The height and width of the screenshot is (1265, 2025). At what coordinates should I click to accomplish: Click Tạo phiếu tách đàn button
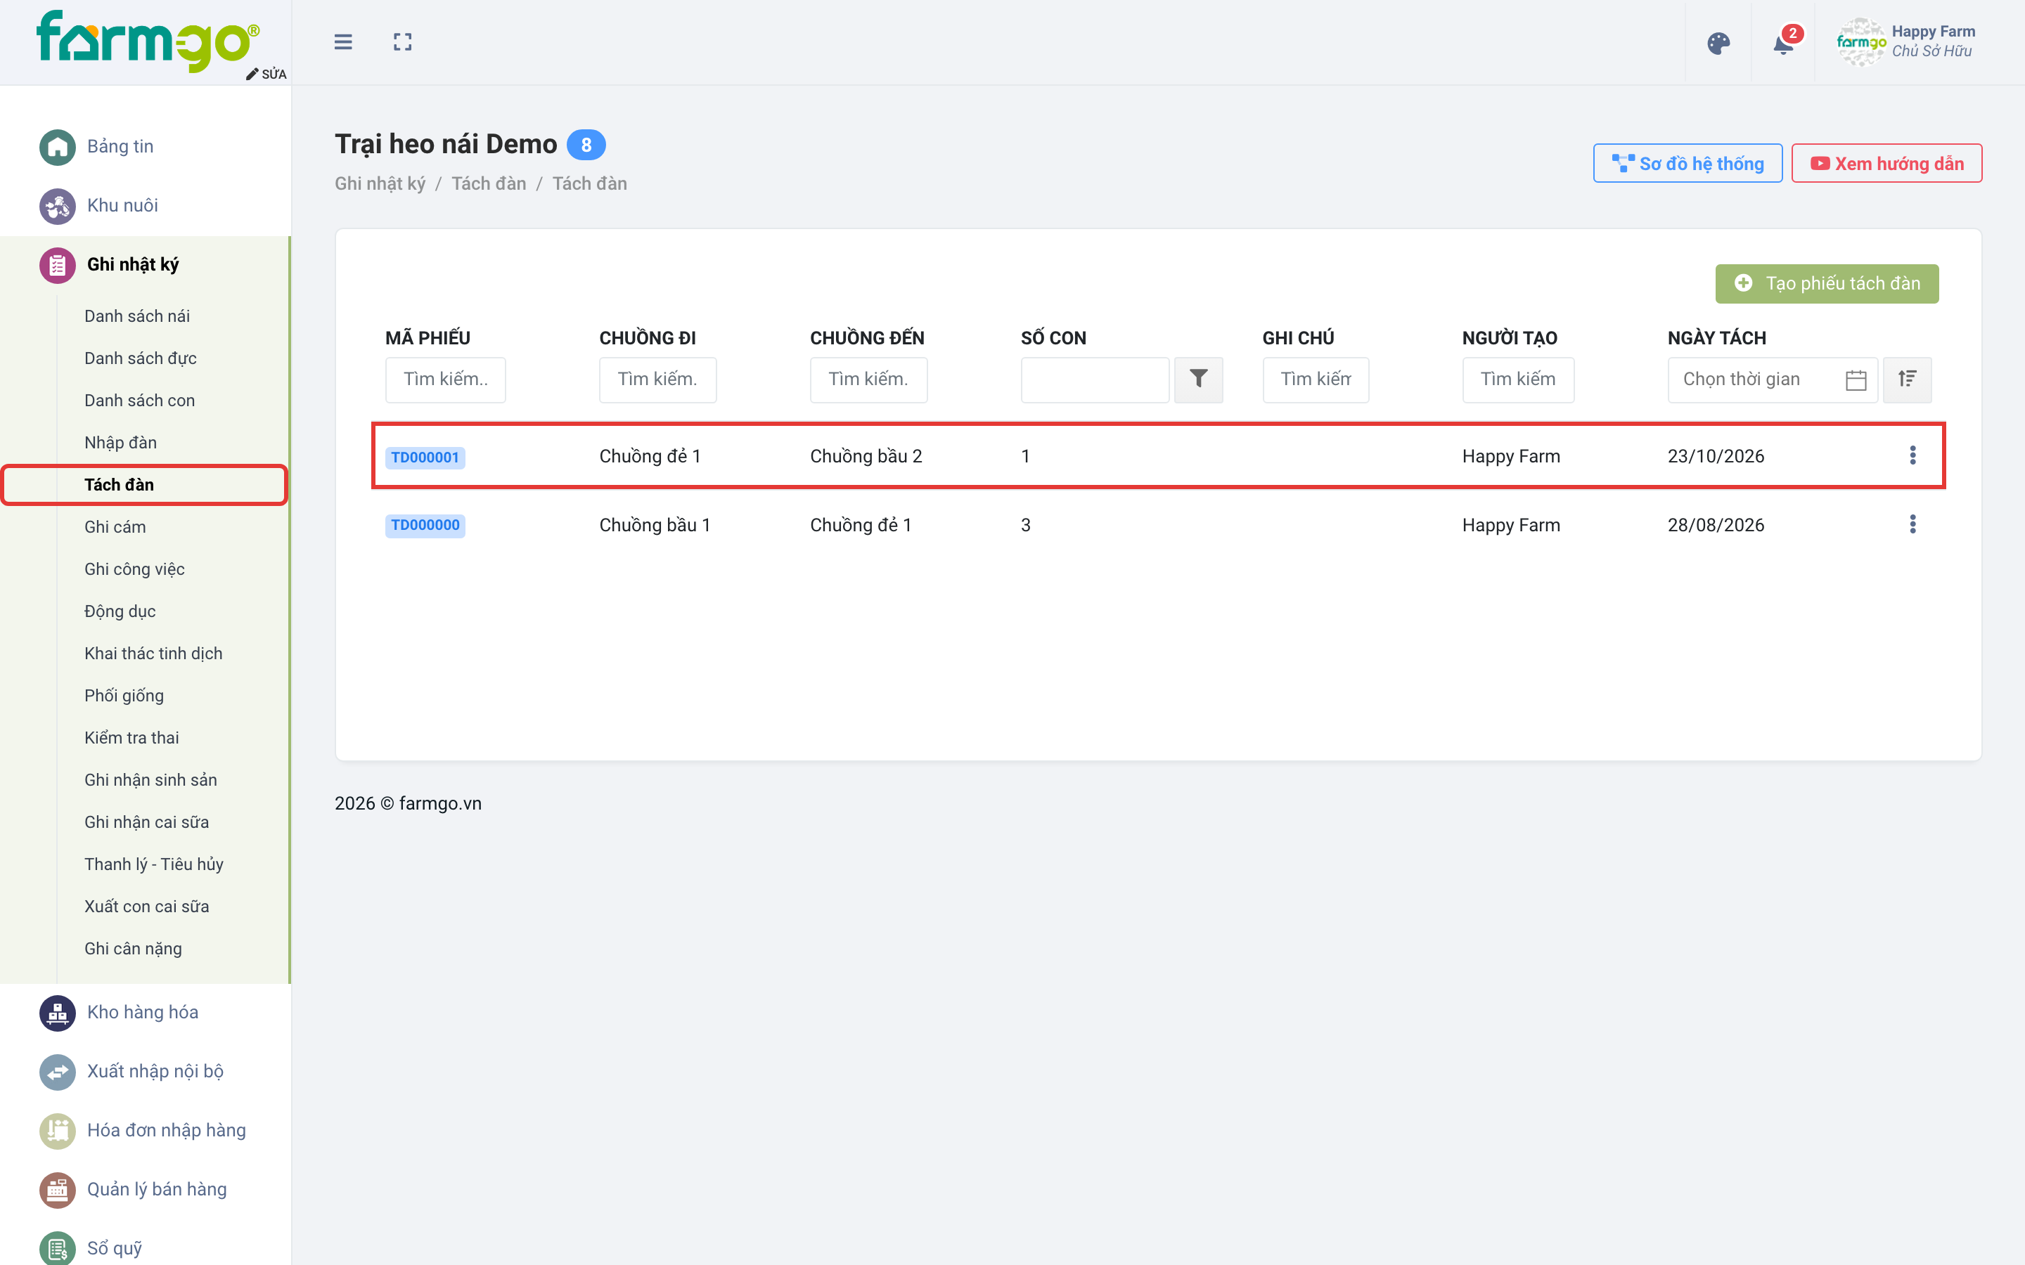1827,284
